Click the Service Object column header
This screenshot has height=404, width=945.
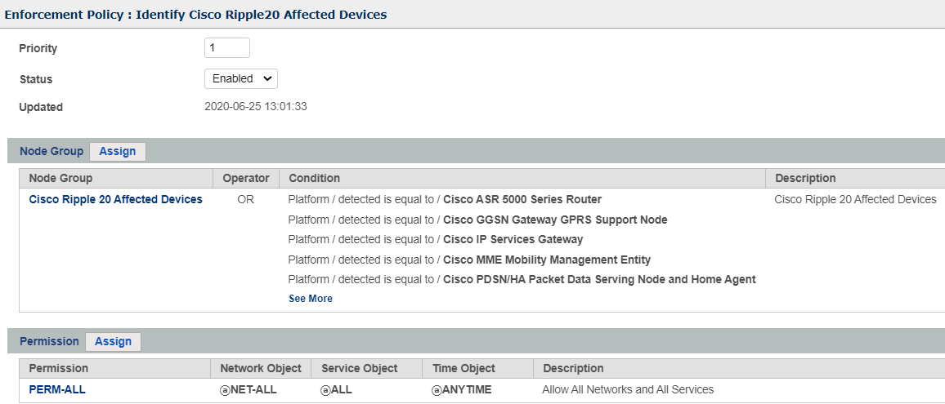pos(360,368)
